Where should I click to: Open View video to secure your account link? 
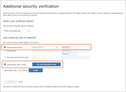pos(20,15)
